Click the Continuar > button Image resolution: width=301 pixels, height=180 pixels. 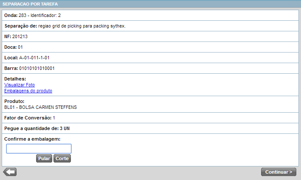(278, 172)
